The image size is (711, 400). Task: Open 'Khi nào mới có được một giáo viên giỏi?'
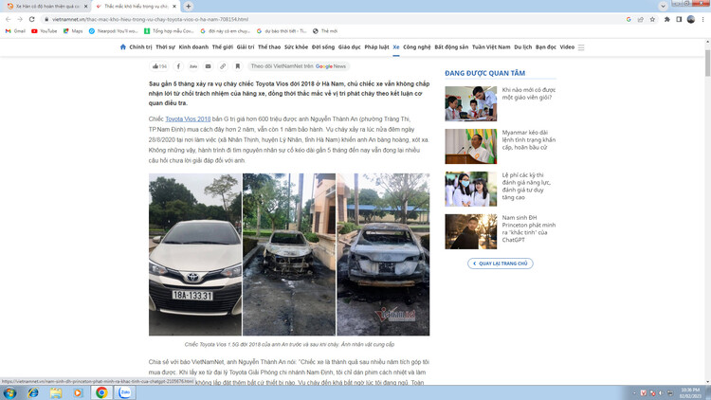click(x=529, y=94)
